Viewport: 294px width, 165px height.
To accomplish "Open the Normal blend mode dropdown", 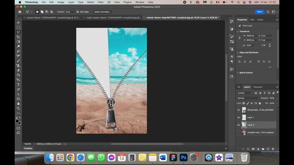I will click(x=248, y=98).
